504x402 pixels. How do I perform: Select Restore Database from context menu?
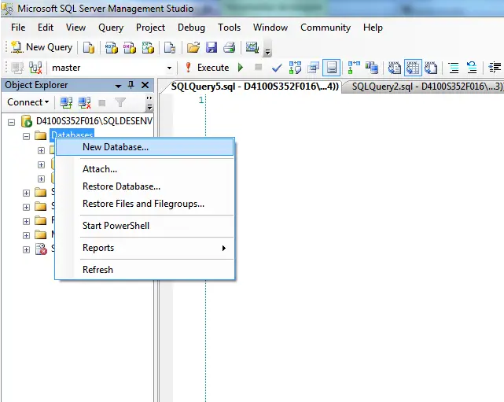click(x=121, y=186)
